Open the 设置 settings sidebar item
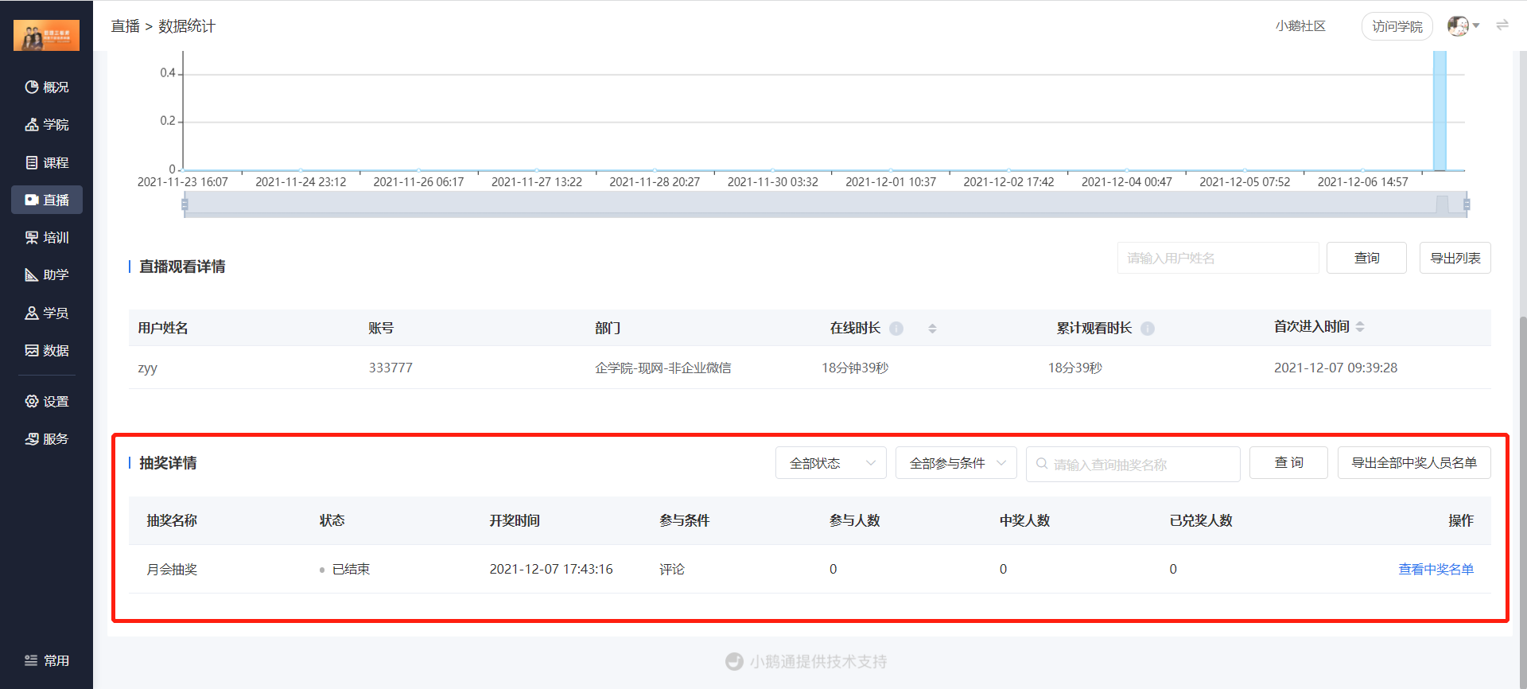The width and height of the screenshot is (1527, 689). point(47,401)
